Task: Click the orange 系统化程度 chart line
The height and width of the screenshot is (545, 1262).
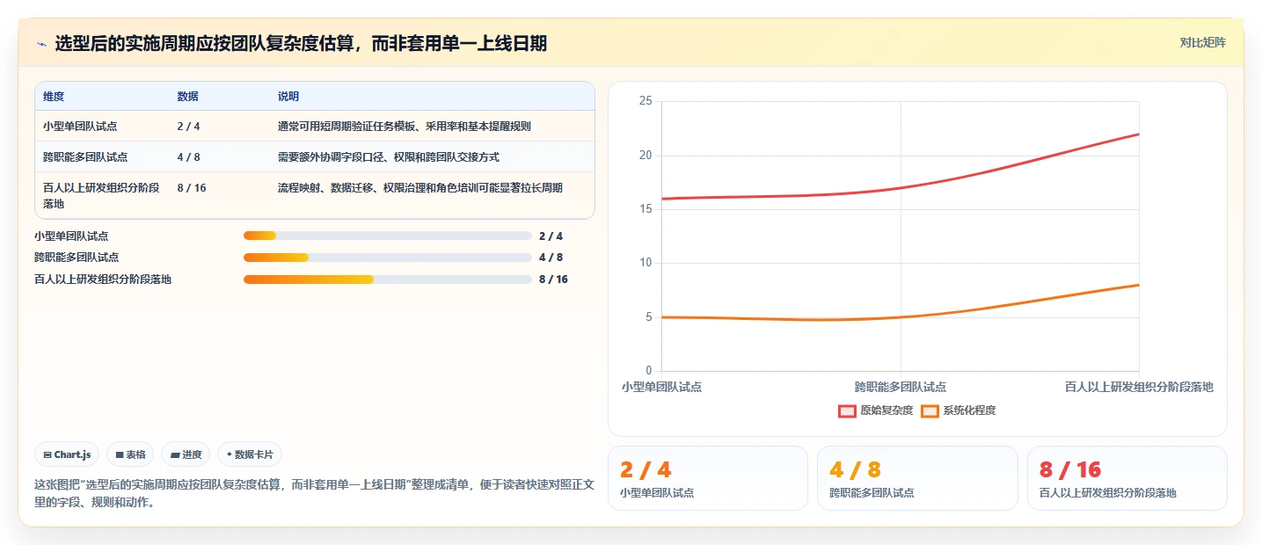Action: (901, 316)
